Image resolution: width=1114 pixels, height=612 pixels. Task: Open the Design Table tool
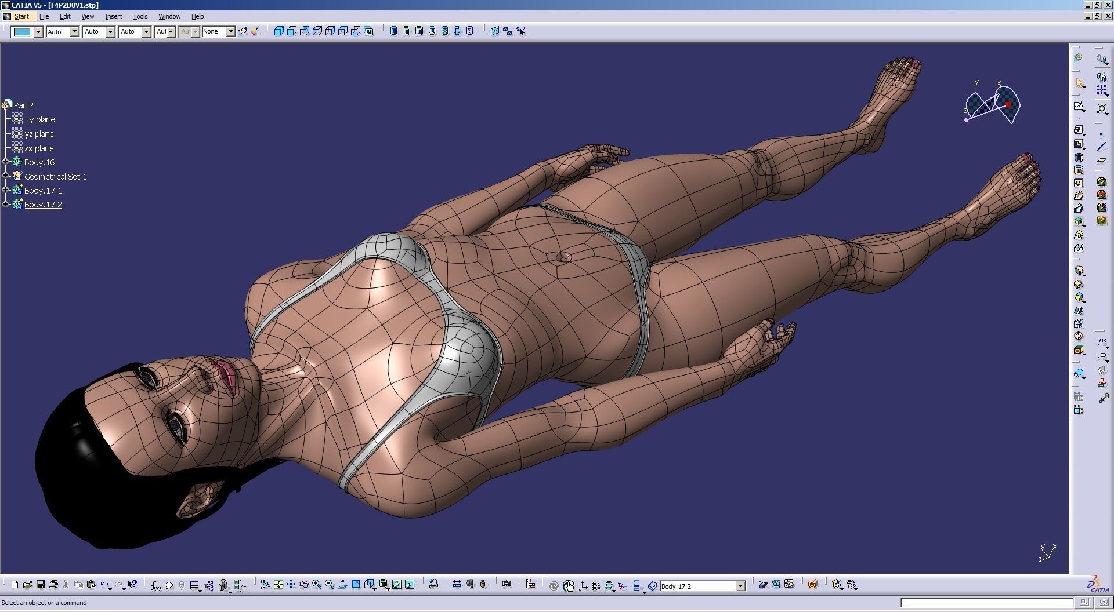coord(195,585)
